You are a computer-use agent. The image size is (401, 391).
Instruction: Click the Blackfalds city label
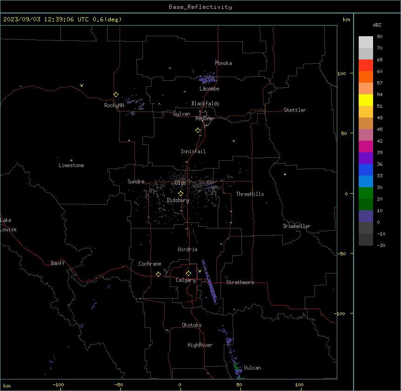[205, 104]
